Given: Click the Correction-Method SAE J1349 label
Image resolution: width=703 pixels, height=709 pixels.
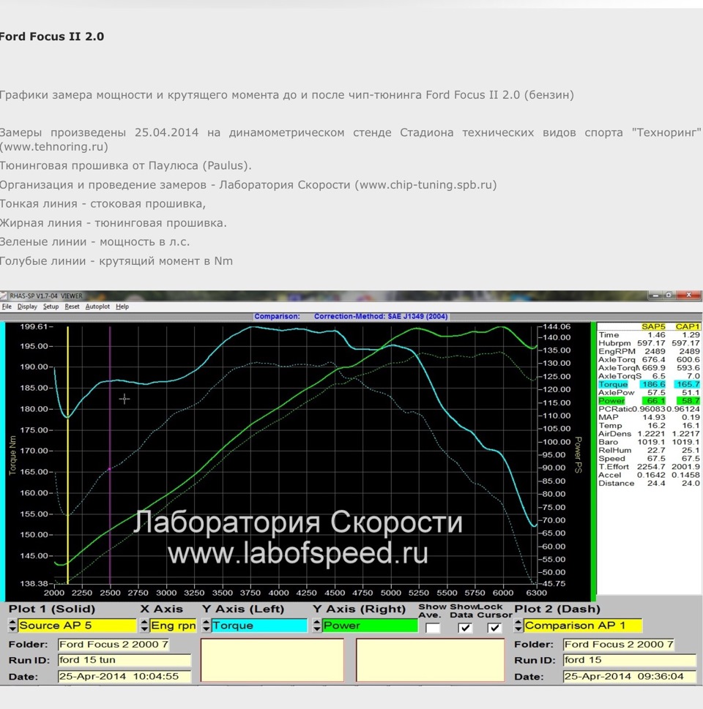Looking at the screenshot, I should [x=381, y=317].
